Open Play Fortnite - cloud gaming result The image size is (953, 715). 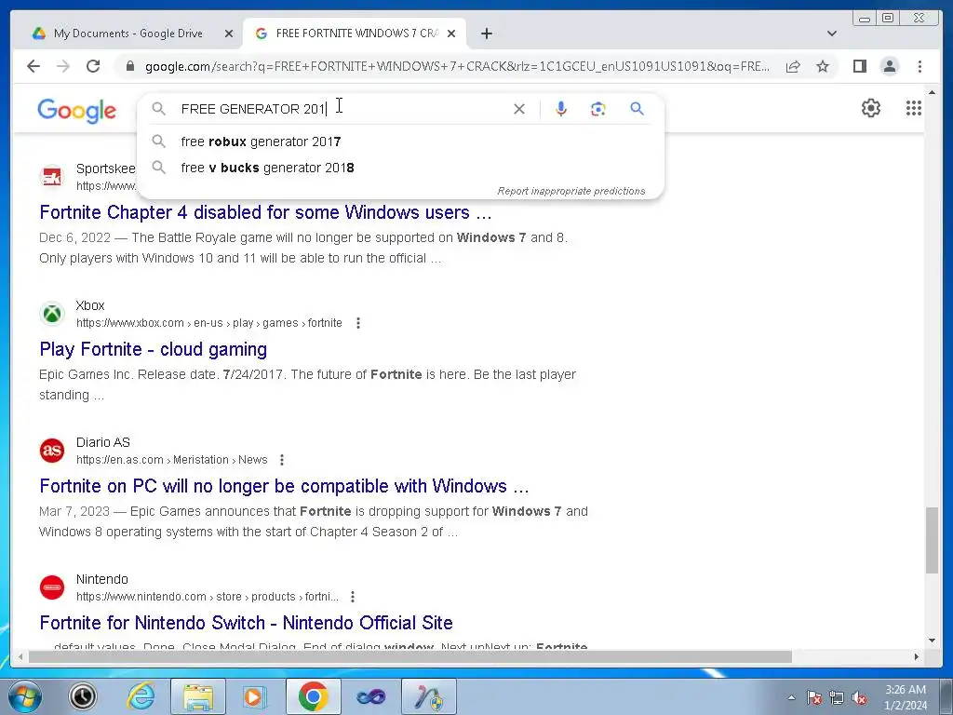154,349
